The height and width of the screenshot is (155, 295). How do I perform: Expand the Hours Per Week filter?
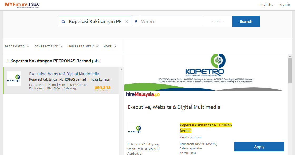(83, 46)
